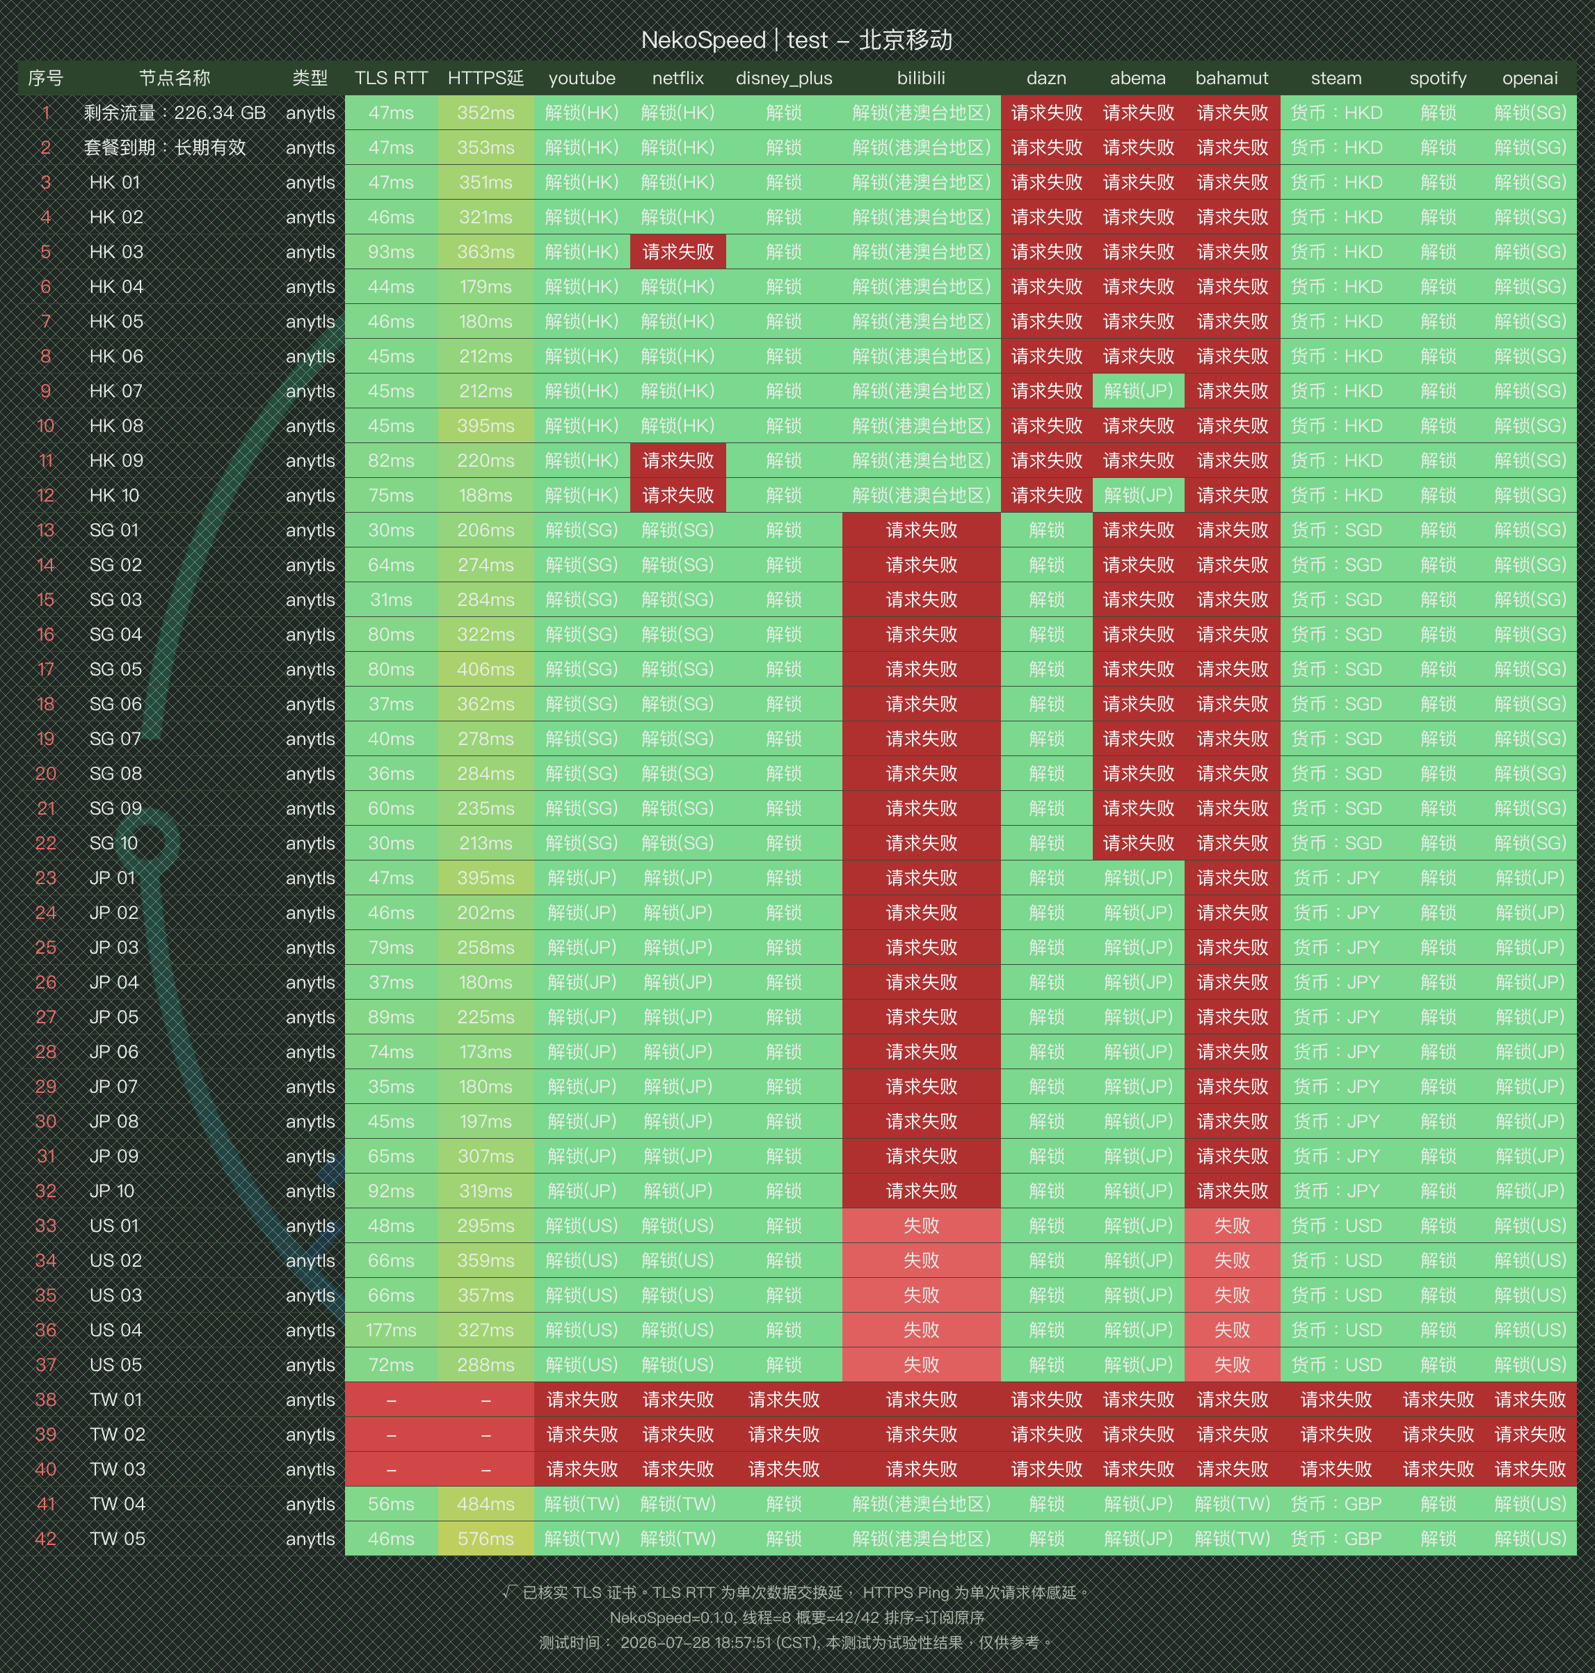The width and height of the screenshot is (1595, 1673).
Task: Click the disney_plus column header
Action: [784, 78]
